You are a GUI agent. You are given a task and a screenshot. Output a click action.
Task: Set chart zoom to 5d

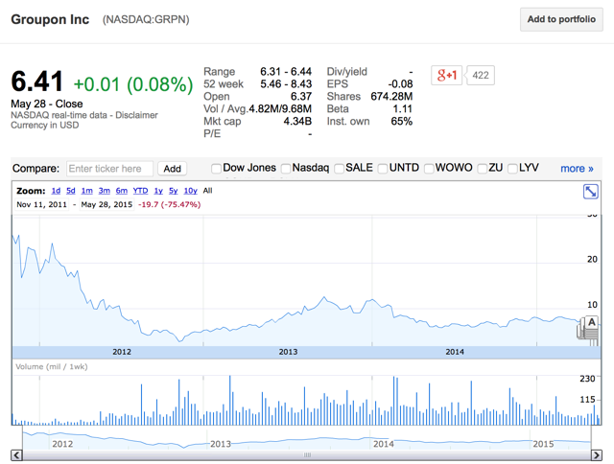[70, 191]
